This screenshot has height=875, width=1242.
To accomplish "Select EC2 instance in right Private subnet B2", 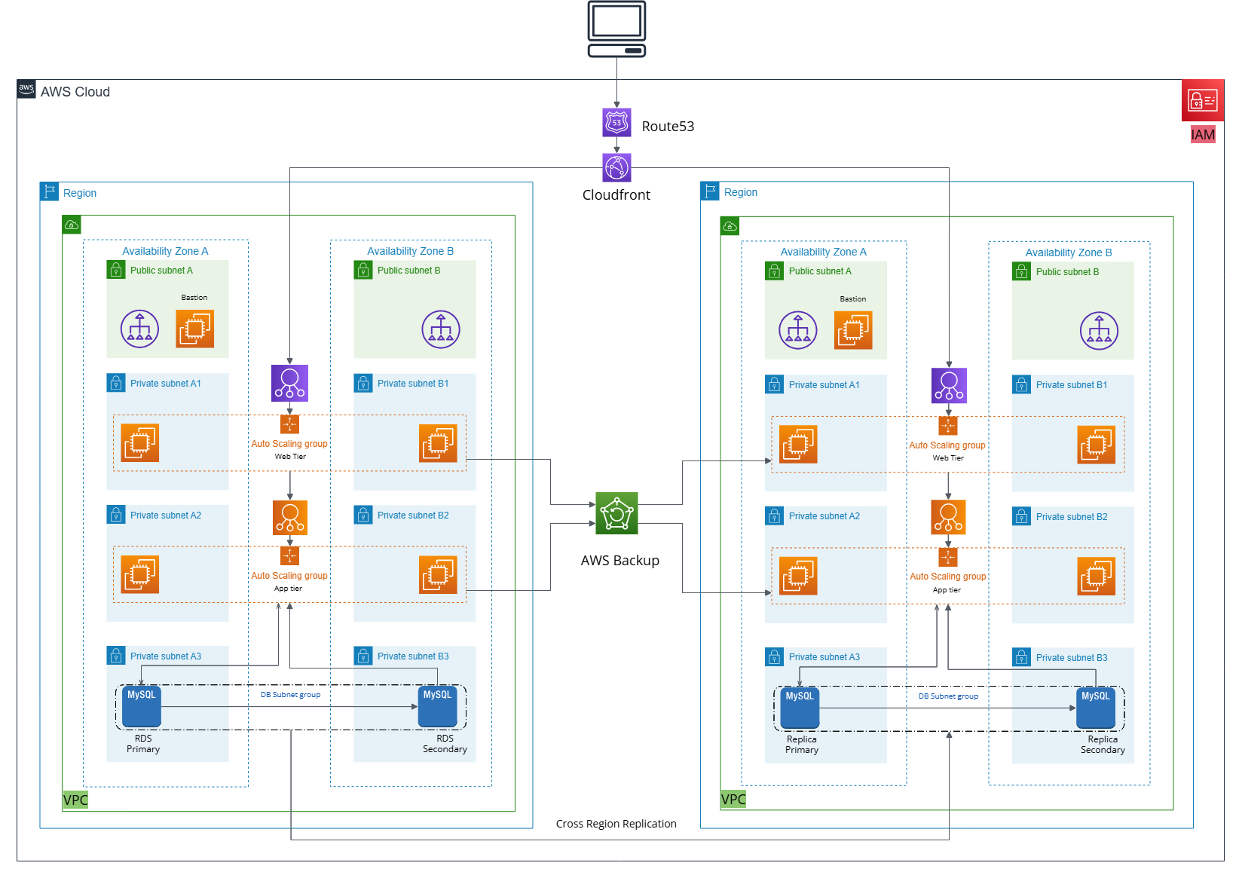I will coord(1097,576).
